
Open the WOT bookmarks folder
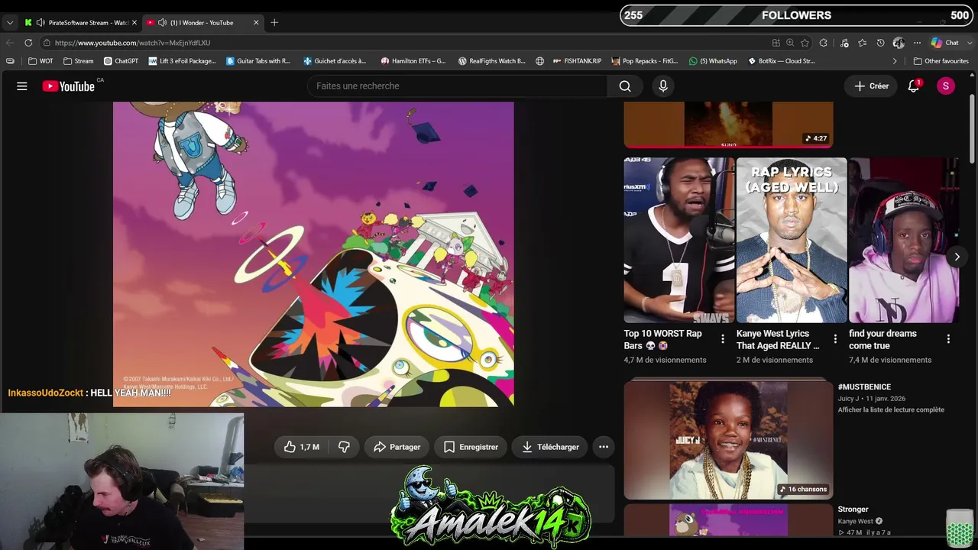(x=40, y=61)
